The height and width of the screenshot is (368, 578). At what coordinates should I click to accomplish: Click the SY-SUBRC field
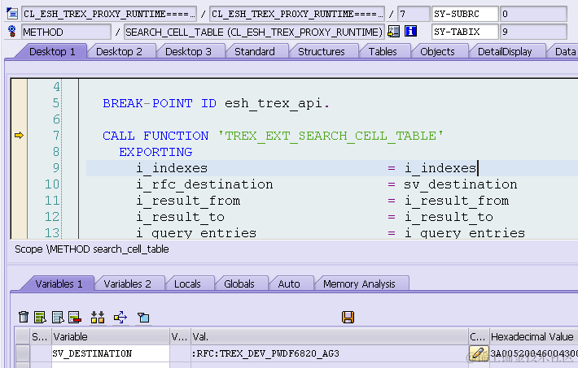point(465,14)
